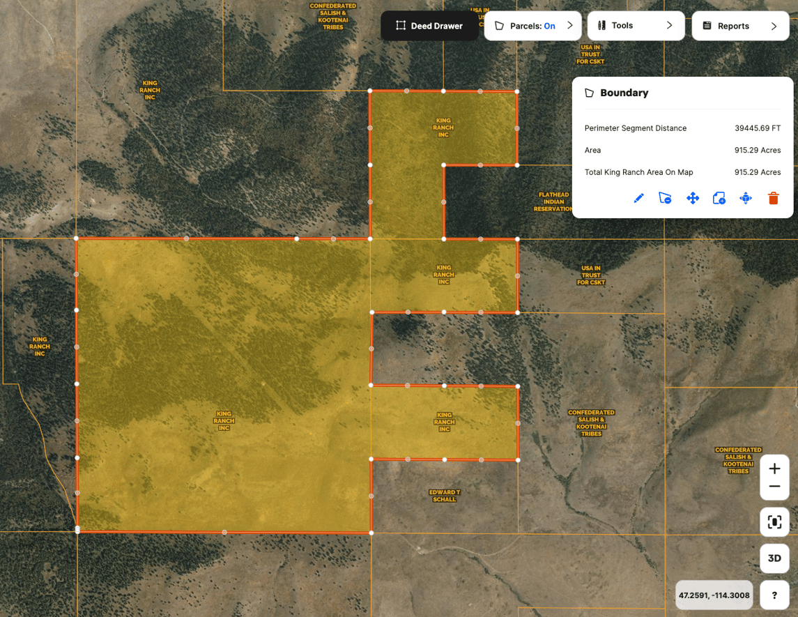Expand the Tools menu
This screenshot has width=798, height=617.
coord(636,26)
